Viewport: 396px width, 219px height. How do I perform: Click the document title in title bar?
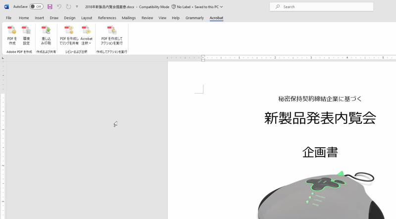click(x=109, y=7)
